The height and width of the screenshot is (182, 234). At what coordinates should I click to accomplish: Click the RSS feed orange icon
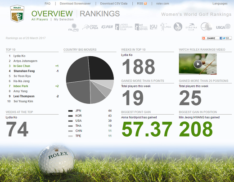click(x=145, y=4)
